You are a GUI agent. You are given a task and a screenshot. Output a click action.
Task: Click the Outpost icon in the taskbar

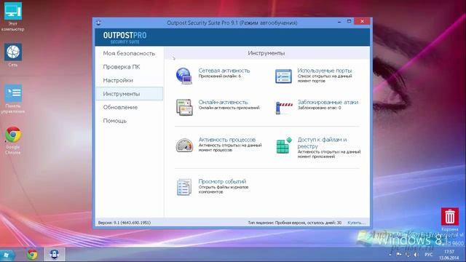tap(54, 255)
